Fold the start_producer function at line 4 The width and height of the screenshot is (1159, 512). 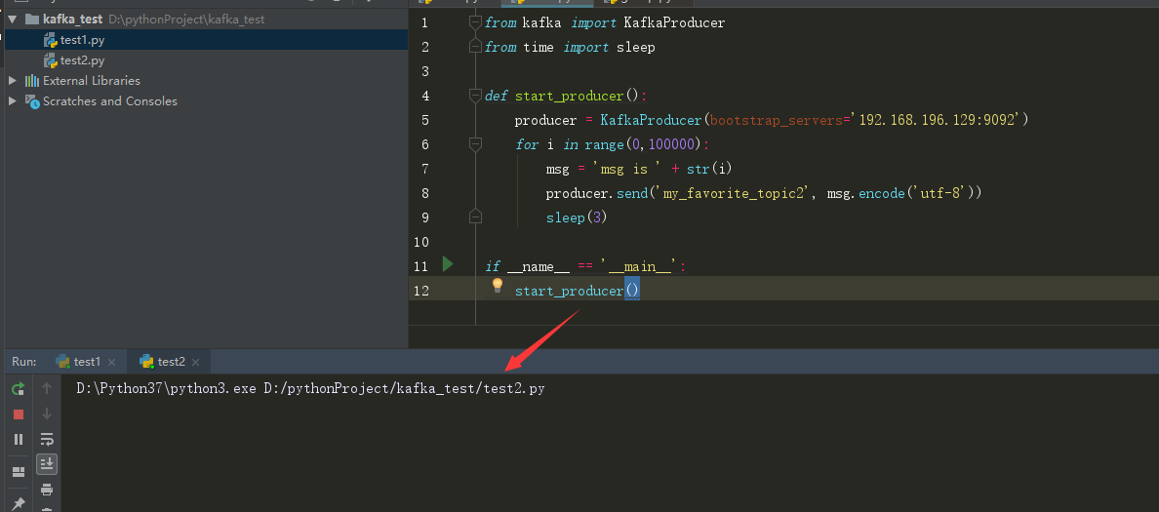coord(475,96)
